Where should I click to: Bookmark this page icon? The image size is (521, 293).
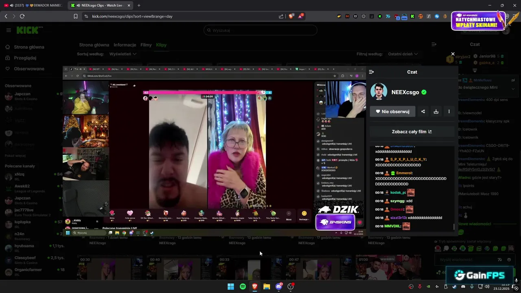[x=76, y=16]
